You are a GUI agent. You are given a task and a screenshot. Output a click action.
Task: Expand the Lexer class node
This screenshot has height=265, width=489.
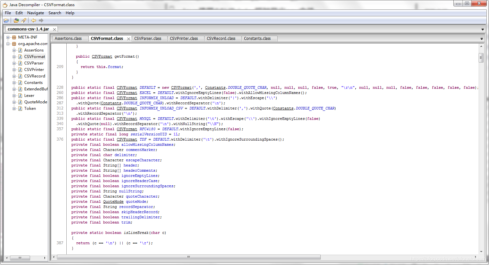click(x=14, y=96)
